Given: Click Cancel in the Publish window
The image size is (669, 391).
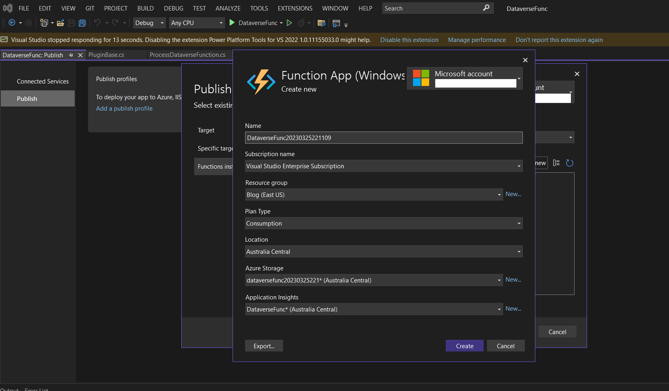Looking at the screenshot, I should (x=557, y=332).
